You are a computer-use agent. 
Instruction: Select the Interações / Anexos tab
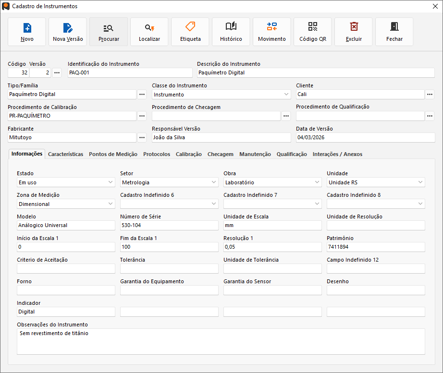pyautogui.click(x=337, y=154)
